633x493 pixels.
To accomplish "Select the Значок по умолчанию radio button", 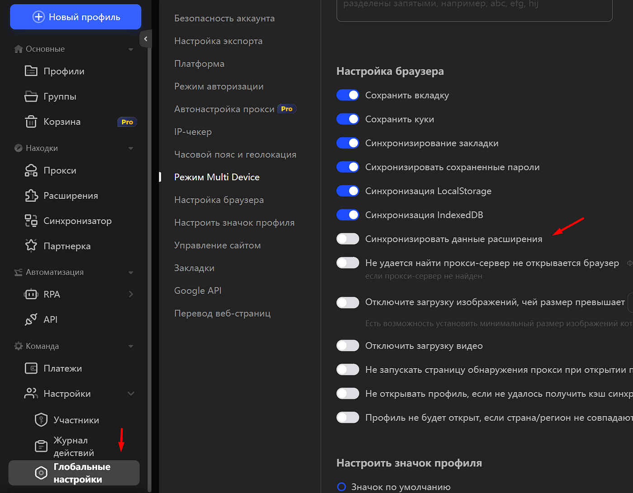I will (342, 487).
